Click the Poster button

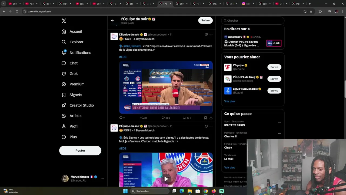click(80, 151)
